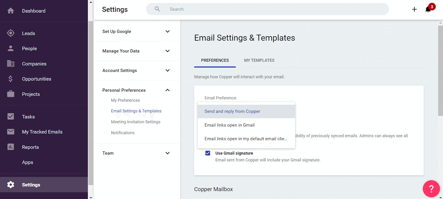
Task: Click the Dashboard home icon
Action: tap(11, 11)
